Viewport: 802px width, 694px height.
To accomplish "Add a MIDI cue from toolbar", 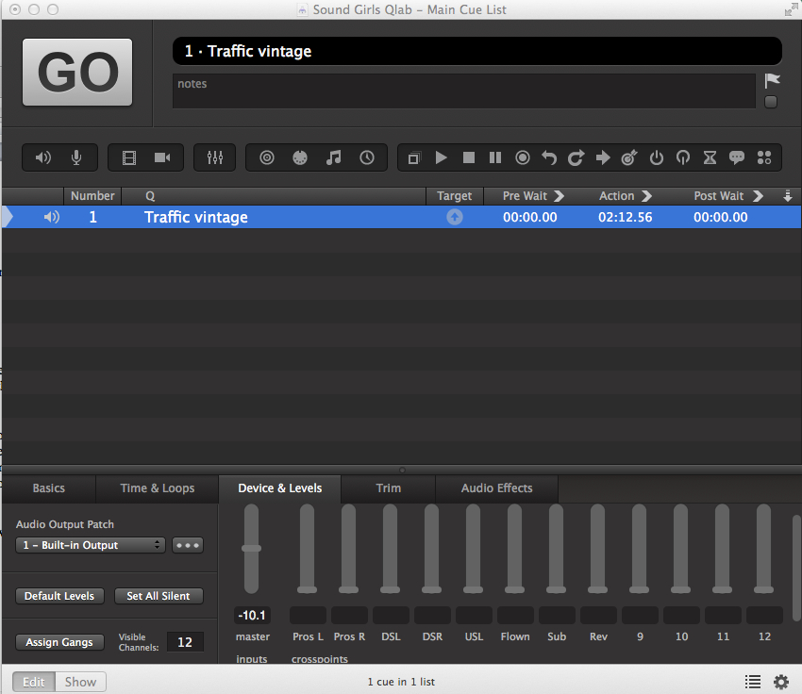I will pyautogui.click(x=300, y=157).
